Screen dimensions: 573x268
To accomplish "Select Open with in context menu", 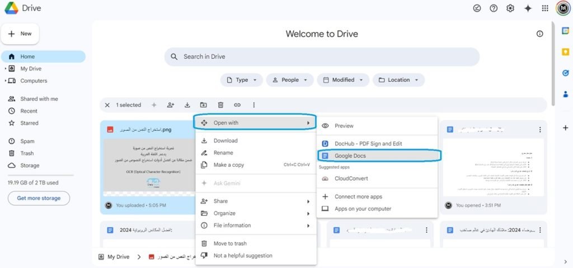I will pos(256,123).
